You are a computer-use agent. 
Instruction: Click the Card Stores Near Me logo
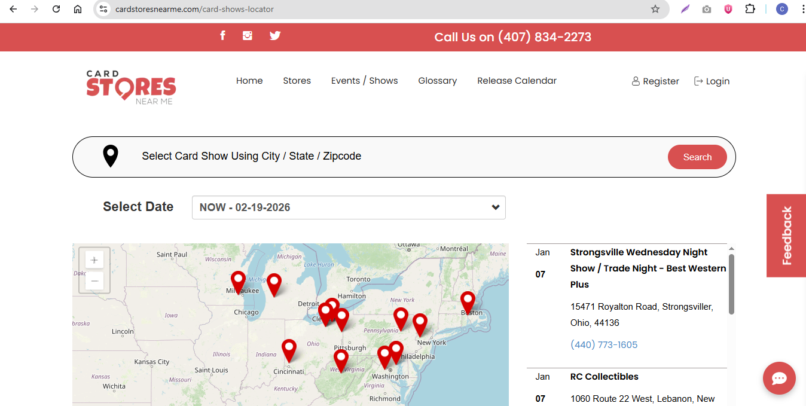click(131, 87)
